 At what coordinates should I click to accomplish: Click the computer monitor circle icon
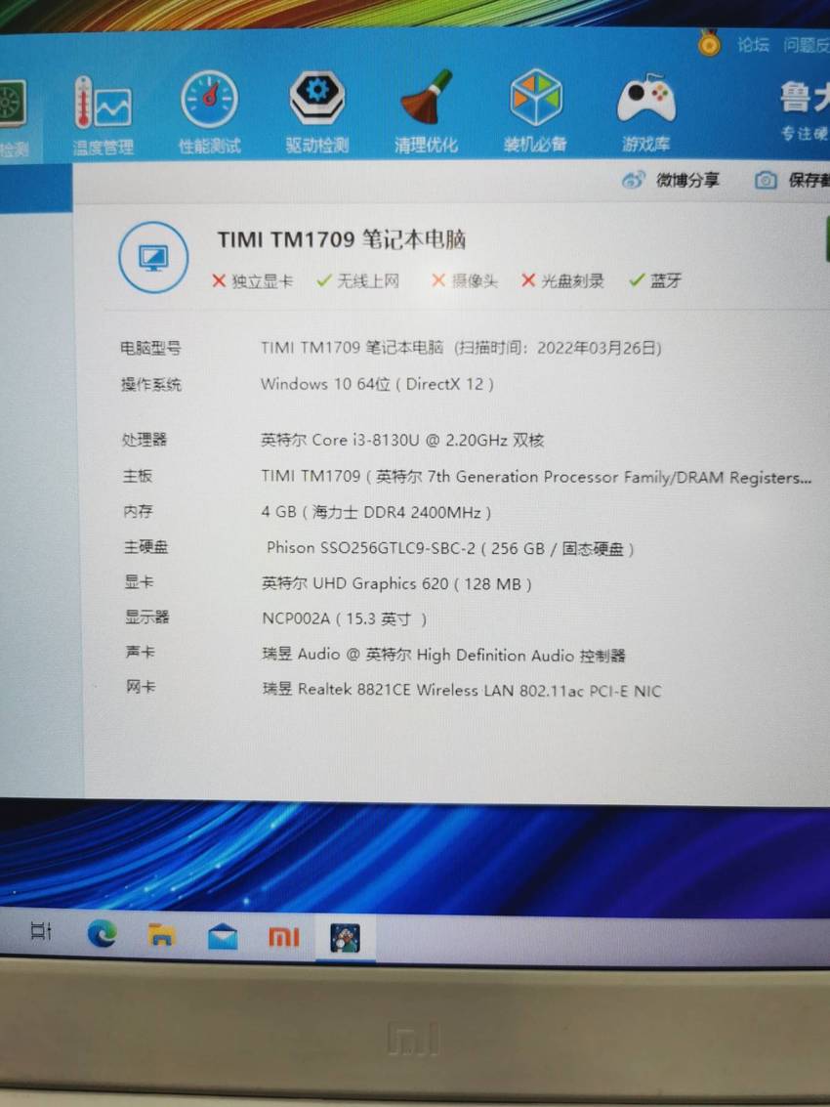(x=153, y=257)
